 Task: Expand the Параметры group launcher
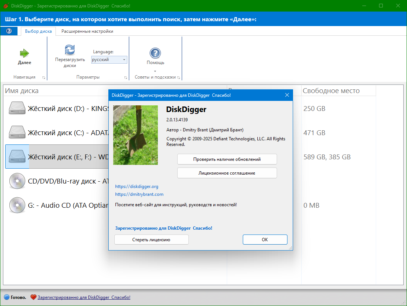(125, 77)
